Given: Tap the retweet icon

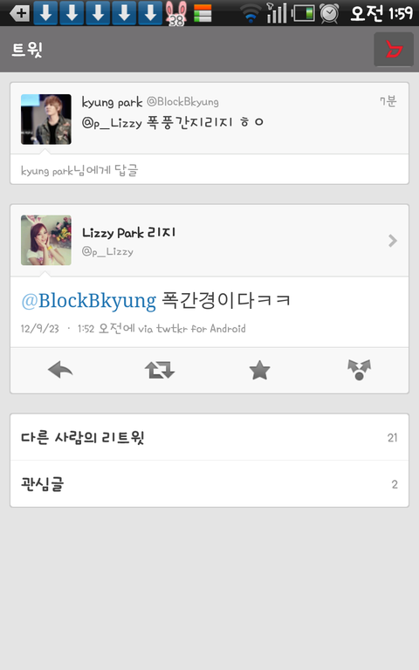Looking at the screenshot, I should click(x=160, y=370).
